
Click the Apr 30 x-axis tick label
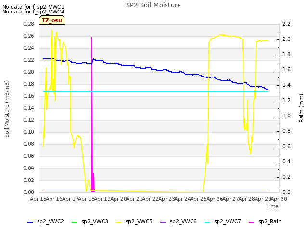tap(279, 199)
